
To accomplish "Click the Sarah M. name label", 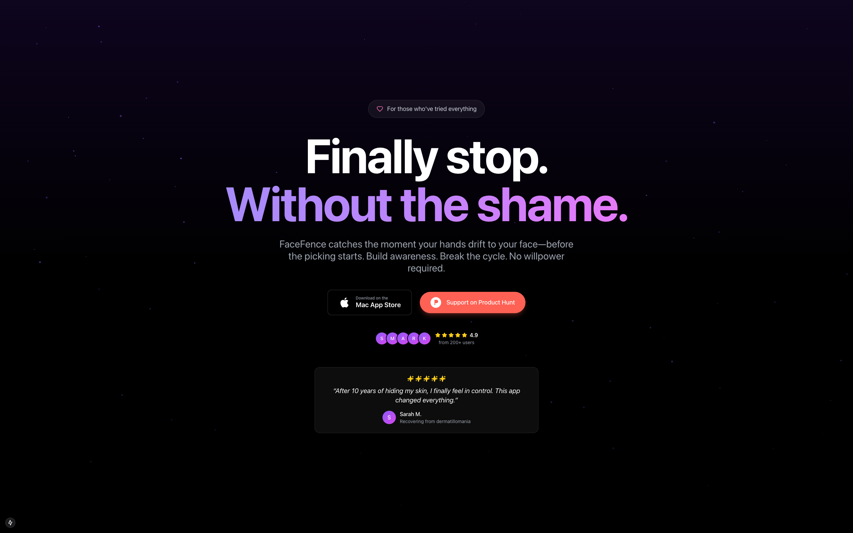I will tap(411, 414).
